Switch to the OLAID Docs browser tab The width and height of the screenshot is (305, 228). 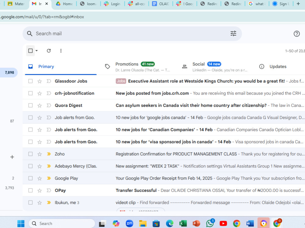click(x=161, y=4)
